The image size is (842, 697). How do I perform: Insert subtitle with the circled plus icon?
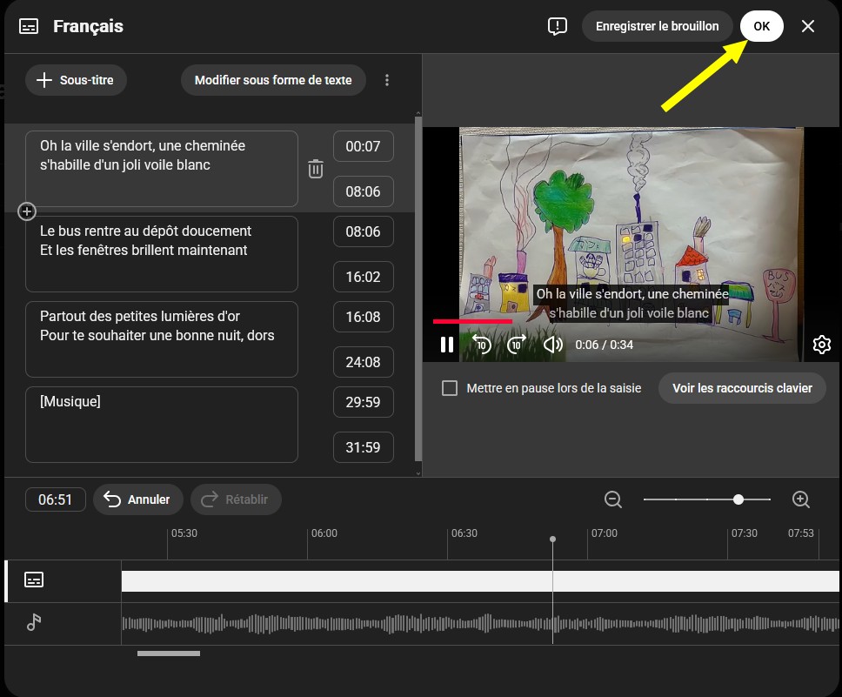(27, 211)
